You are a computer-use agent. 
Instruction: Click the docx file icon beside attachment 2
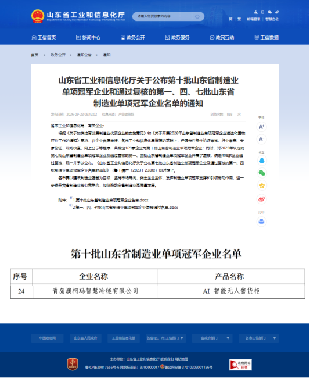click(x=70, y=205)
